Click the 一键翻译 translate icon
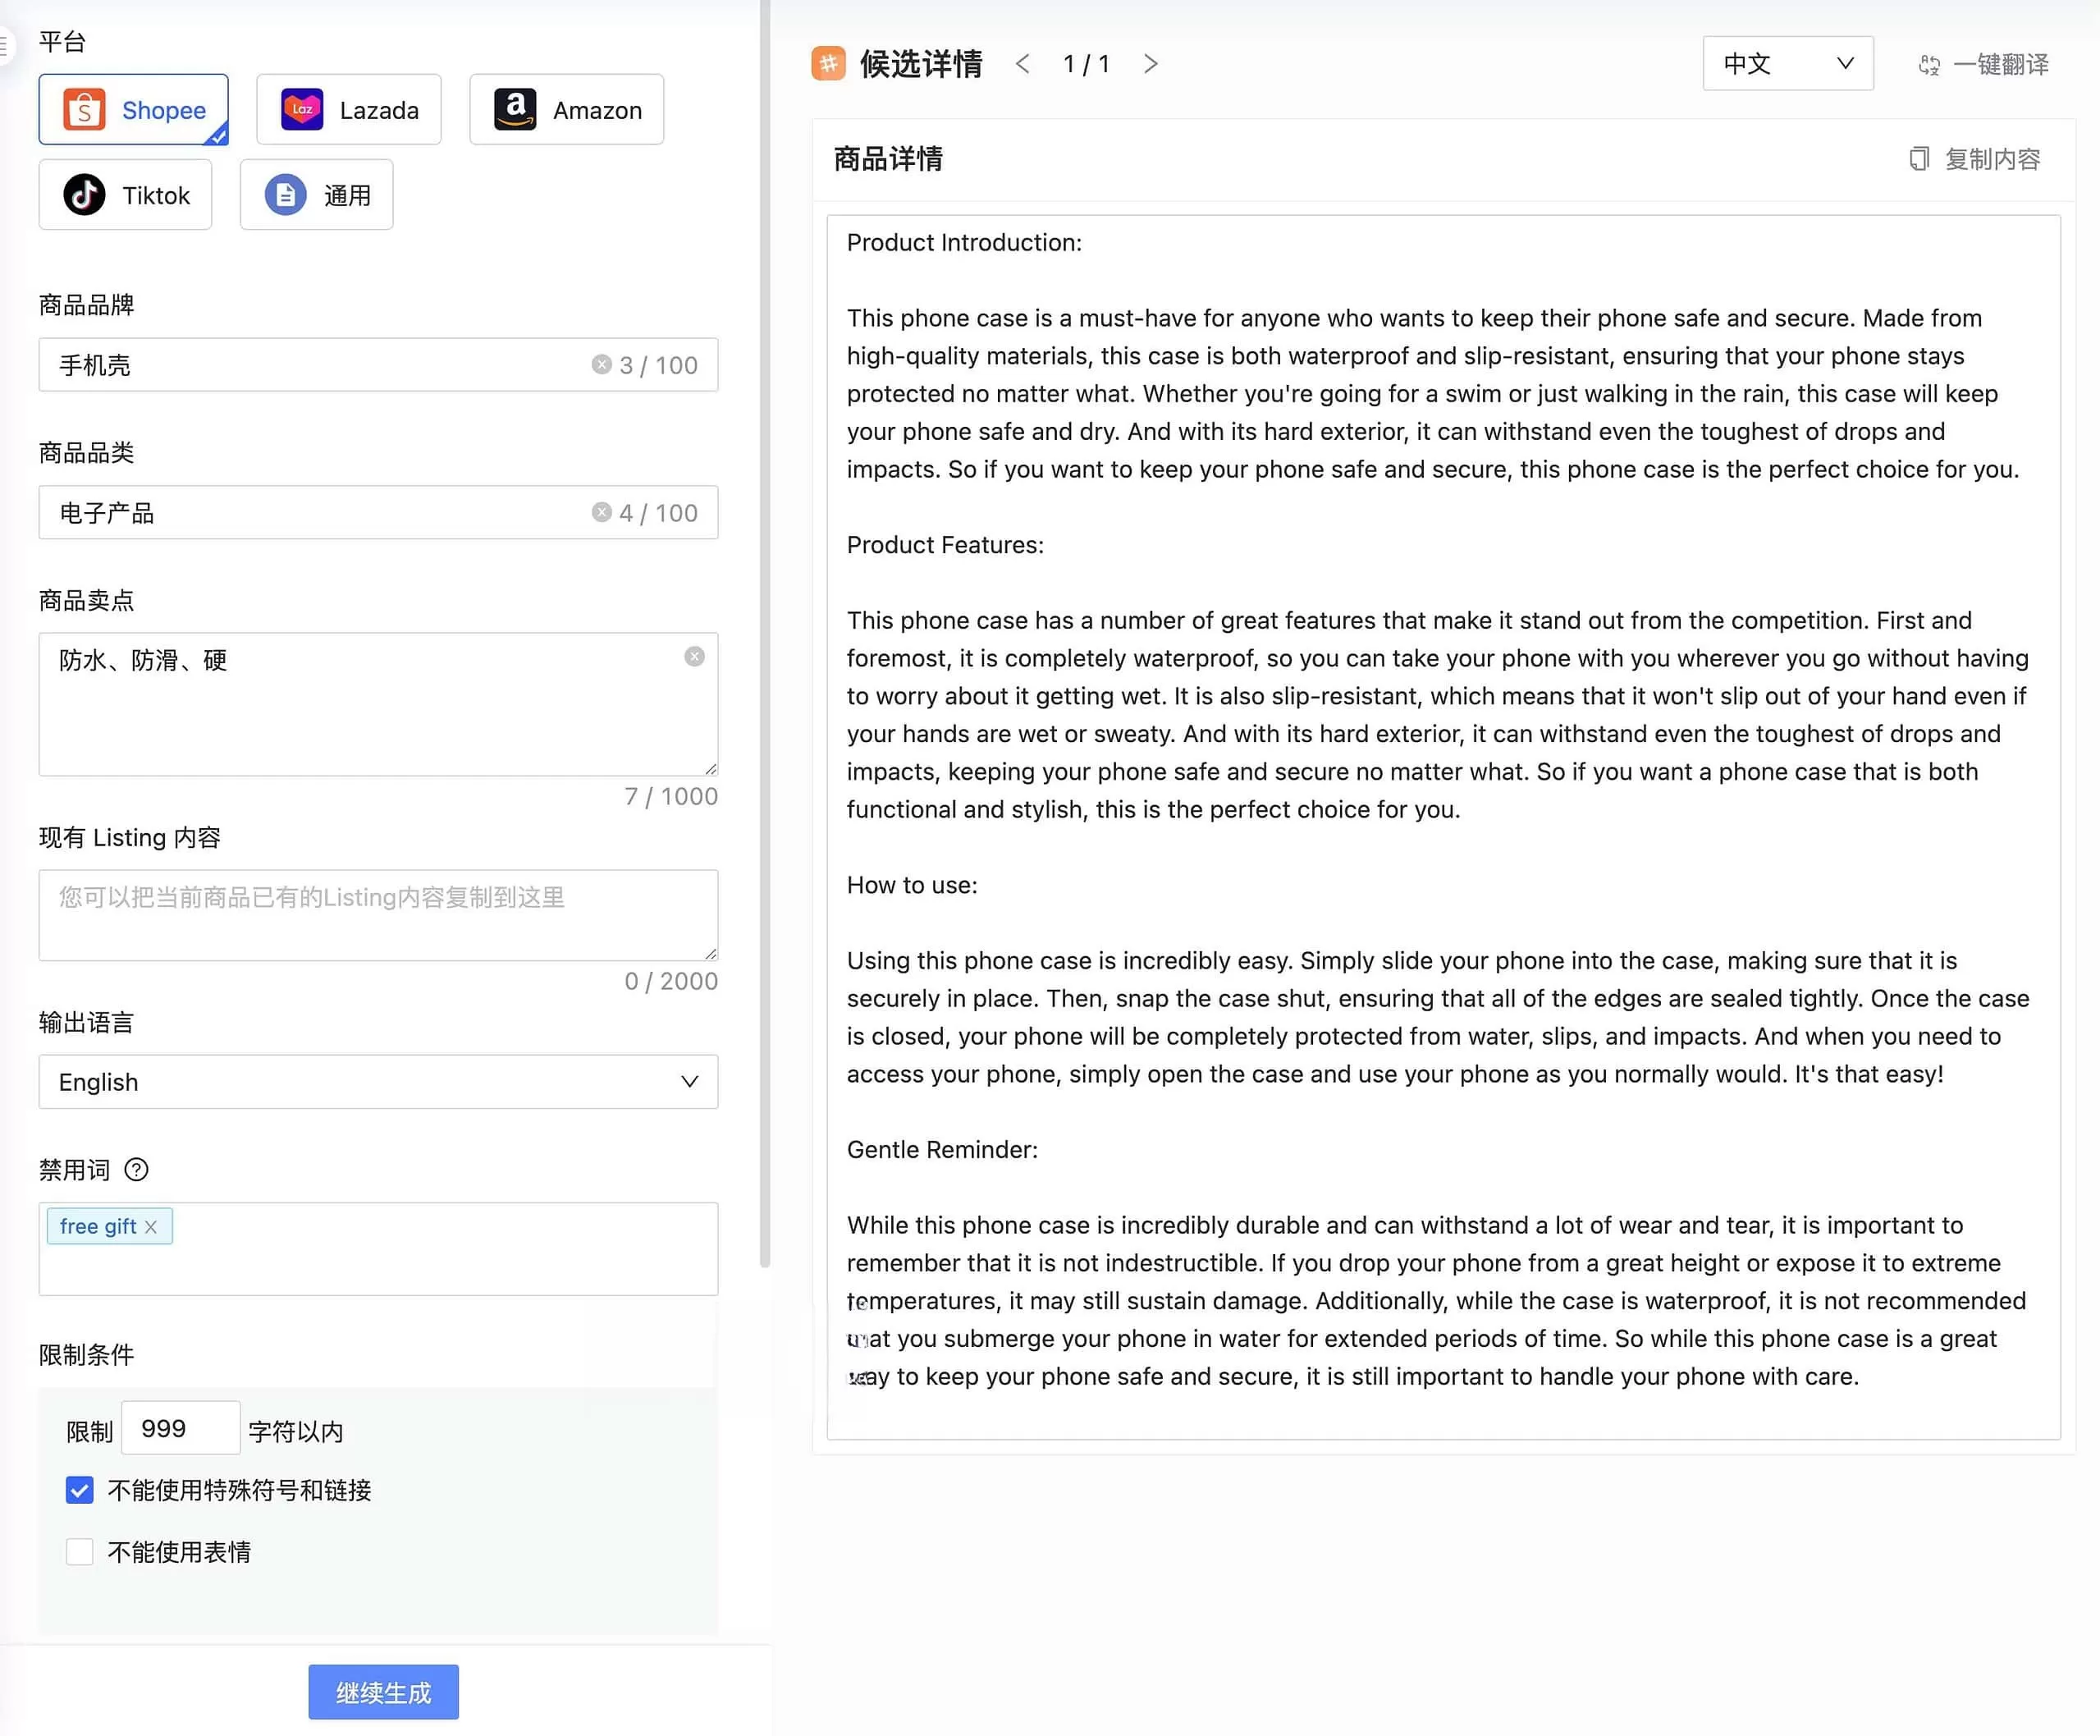The height and width of the screenshot is (1736, 2100). (x=1929, y=65)
